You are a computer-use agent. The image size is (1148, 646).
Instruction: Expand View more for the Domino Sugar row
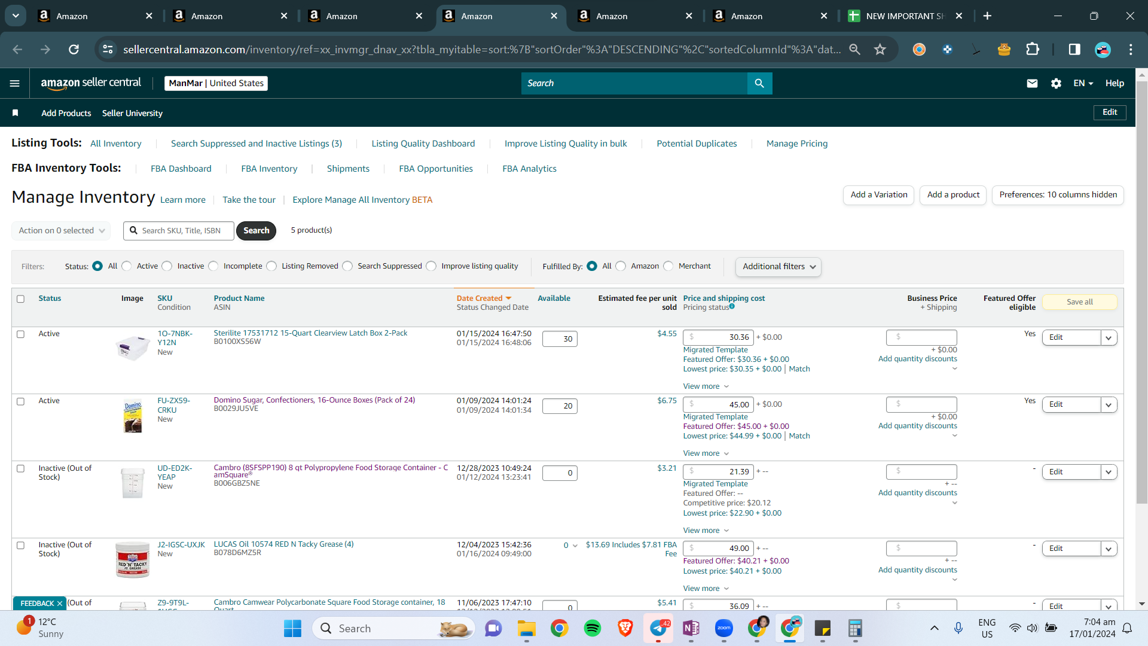[706, 453]
